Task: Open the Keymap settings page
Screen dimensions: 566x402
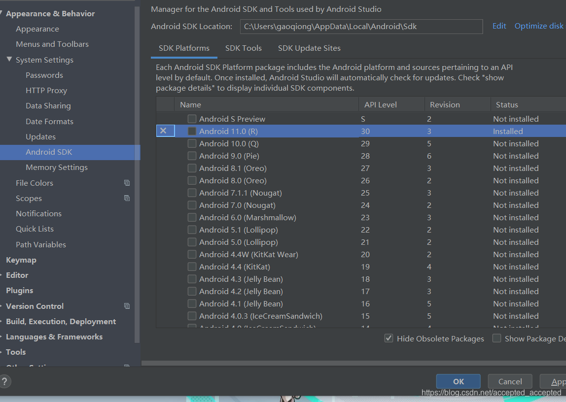Action: 21,260
